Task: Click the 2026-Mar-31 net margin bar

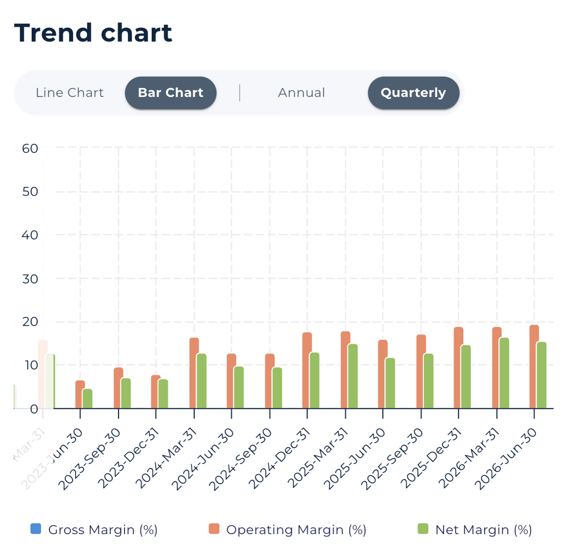Action: 504,373
